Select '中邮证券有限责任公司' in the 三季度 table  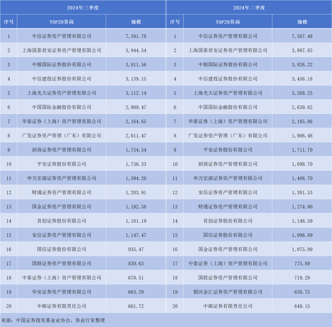click(62, 306)
